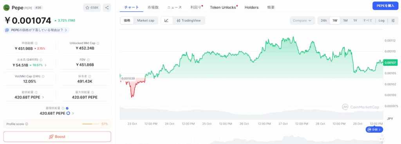Set chart range to 1Y
Viewport: 401px width, 144px height.
(355, 21)
